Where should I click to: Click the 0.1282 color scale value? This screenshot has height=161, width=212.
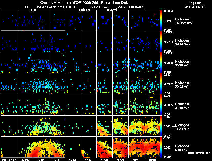(x=167, y=32)
